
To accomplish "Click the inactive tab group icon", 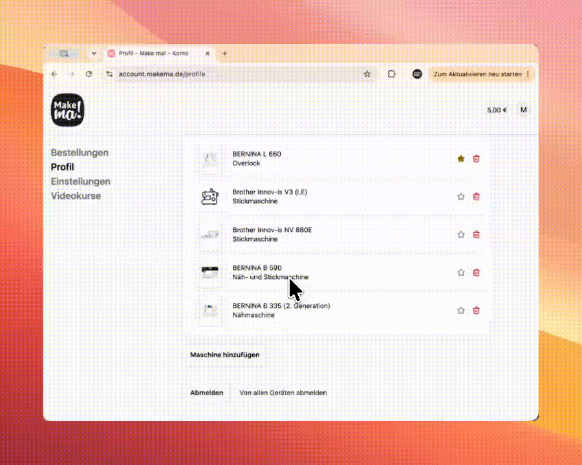I will click(64, 54).
